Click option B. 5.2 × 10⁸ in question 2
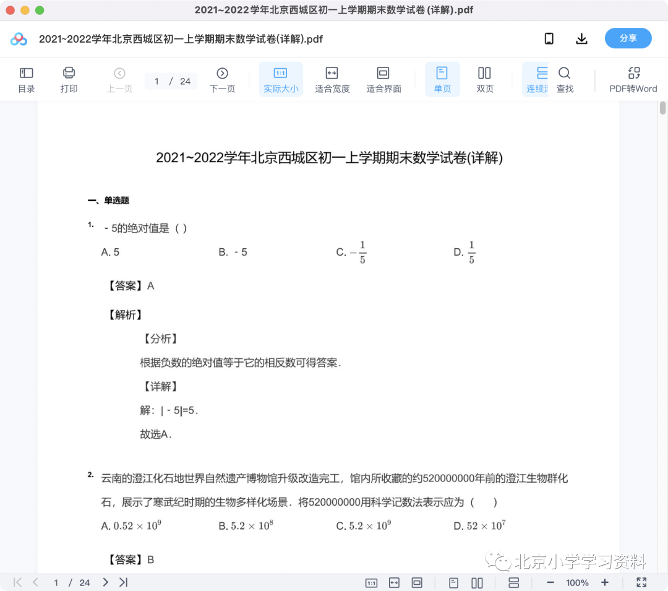 [x=246, y=526]
